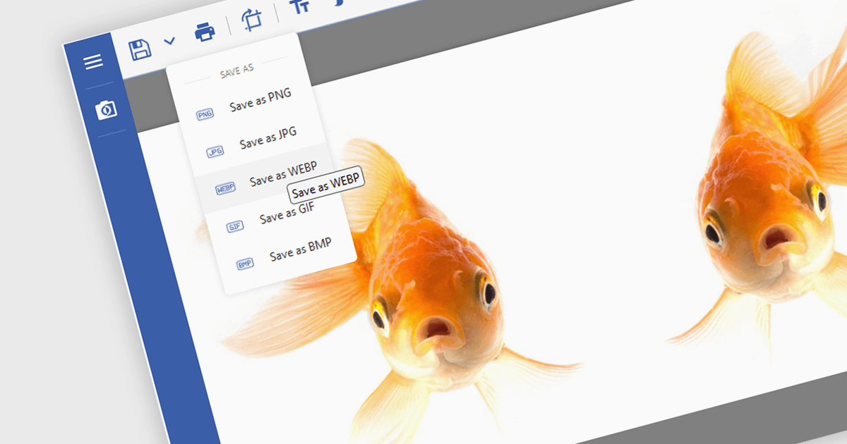Select the text tool (Tt) icon
Viewport: 847px width, 444px height.
[300, 8]
